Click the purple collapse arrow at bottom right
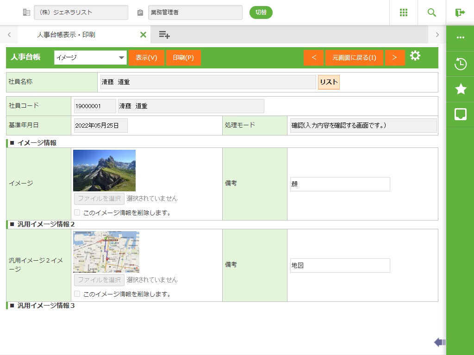 click(439, 342)
